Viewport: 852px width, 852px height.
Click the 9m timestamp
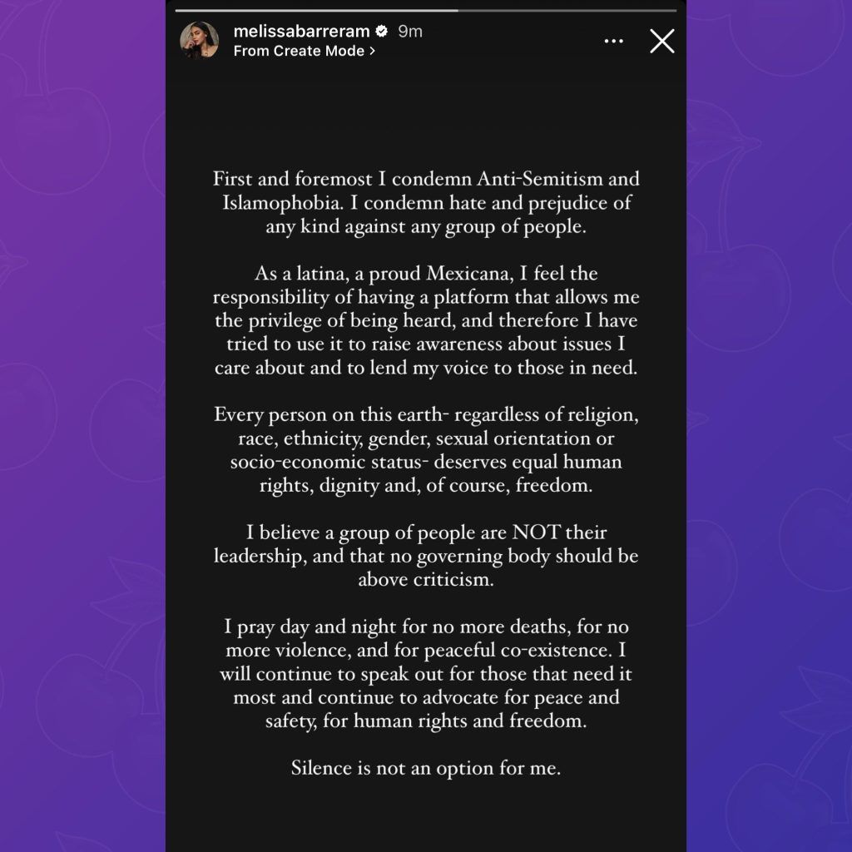click(x=410, y=32)
